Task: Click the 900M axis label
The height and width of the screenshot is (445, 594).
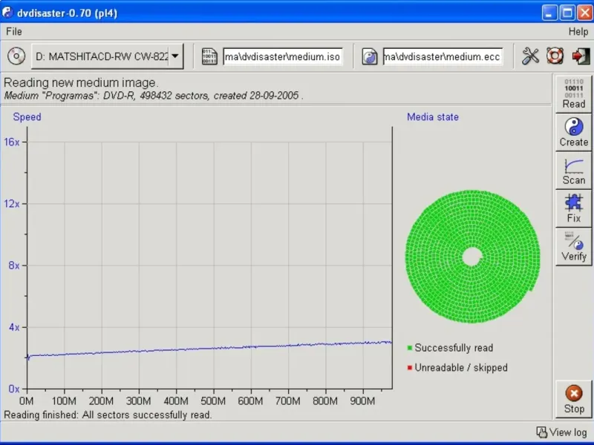Action: pos(362,400)
